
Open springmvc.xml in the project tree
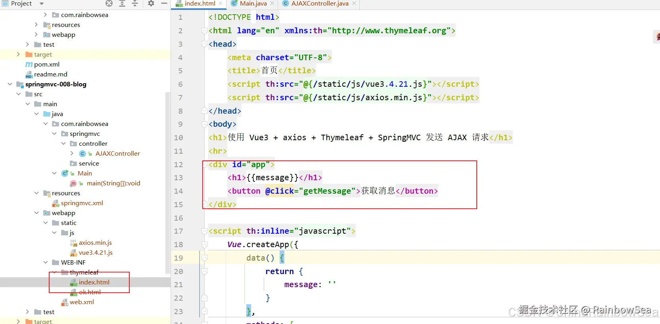(82, 203)
